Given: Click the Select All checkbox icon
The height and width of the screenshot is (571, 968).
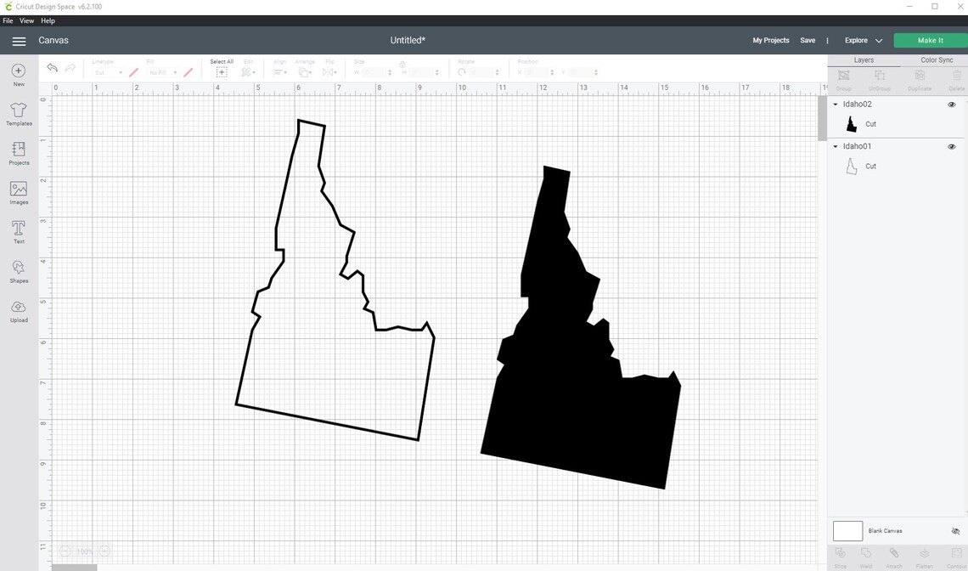Looking at the screenshot, I should coord(221,71).
